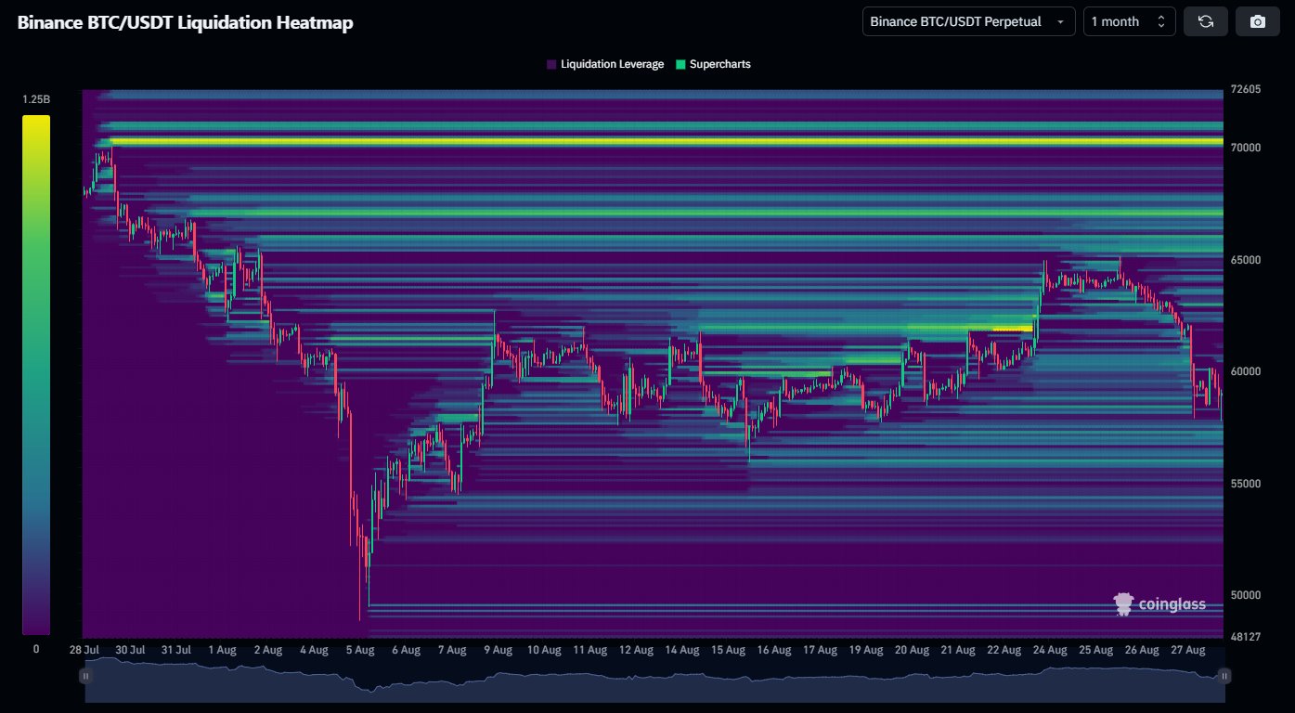Image resolution: width=1295 pixels, height=713 pixels.
Task: Click the 15 Aug date axis label
Action: pyautogui.click(x=728, y=650)
